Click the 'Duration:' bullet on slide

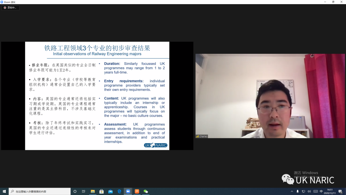point(112,64)
